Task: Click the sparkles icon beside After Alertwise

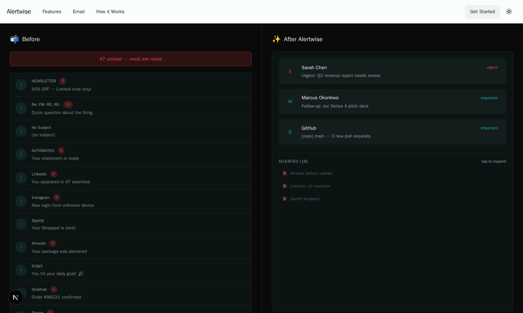Action: click(x=276, y=39)
